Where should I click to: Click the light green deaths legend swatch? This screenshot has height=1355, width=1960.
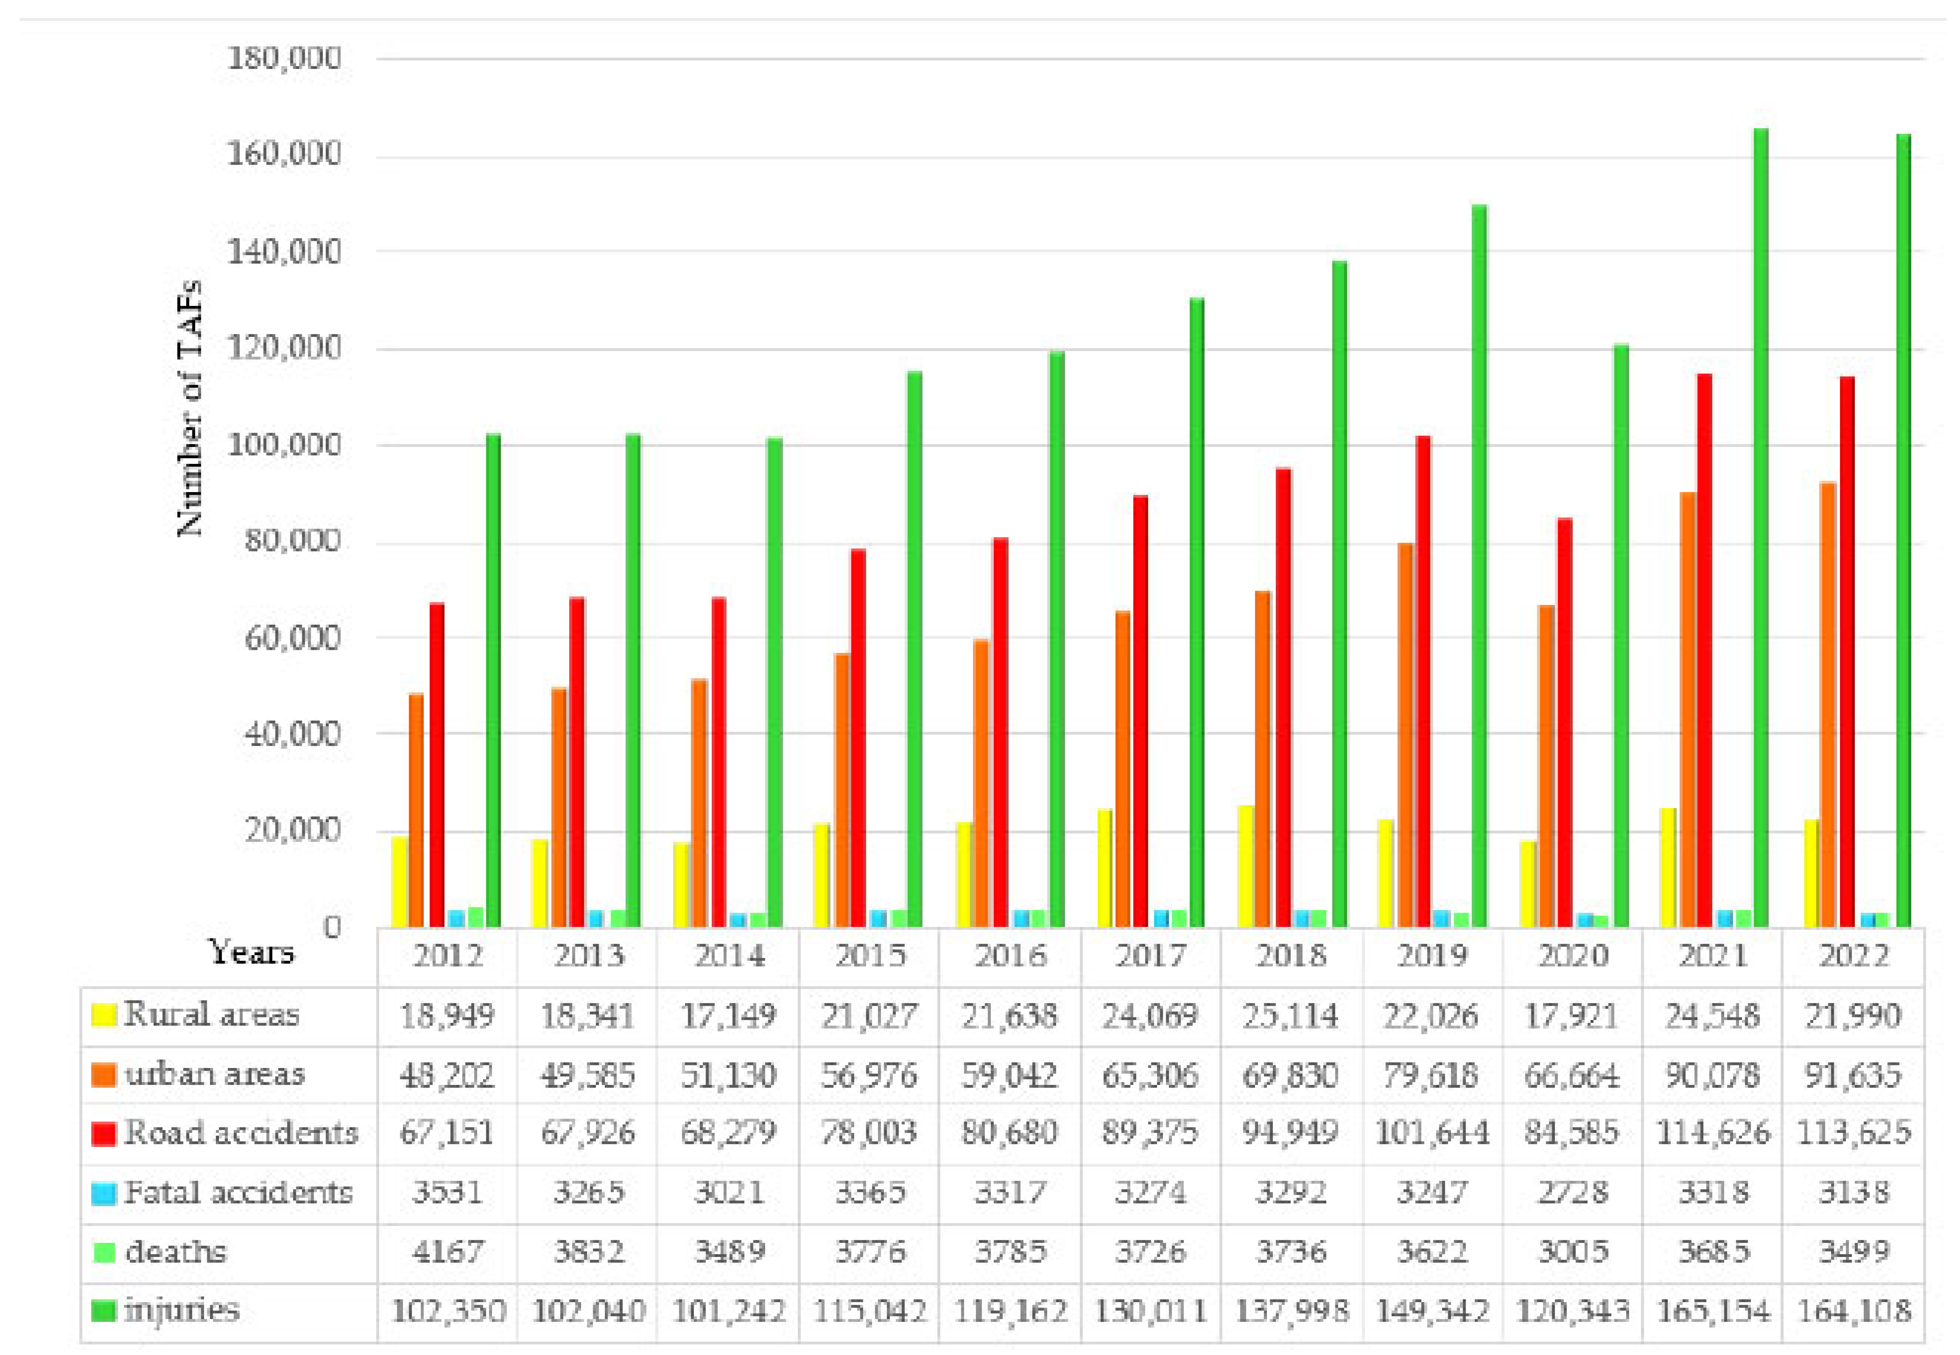pyautogui.click(x=103, y=1252)
